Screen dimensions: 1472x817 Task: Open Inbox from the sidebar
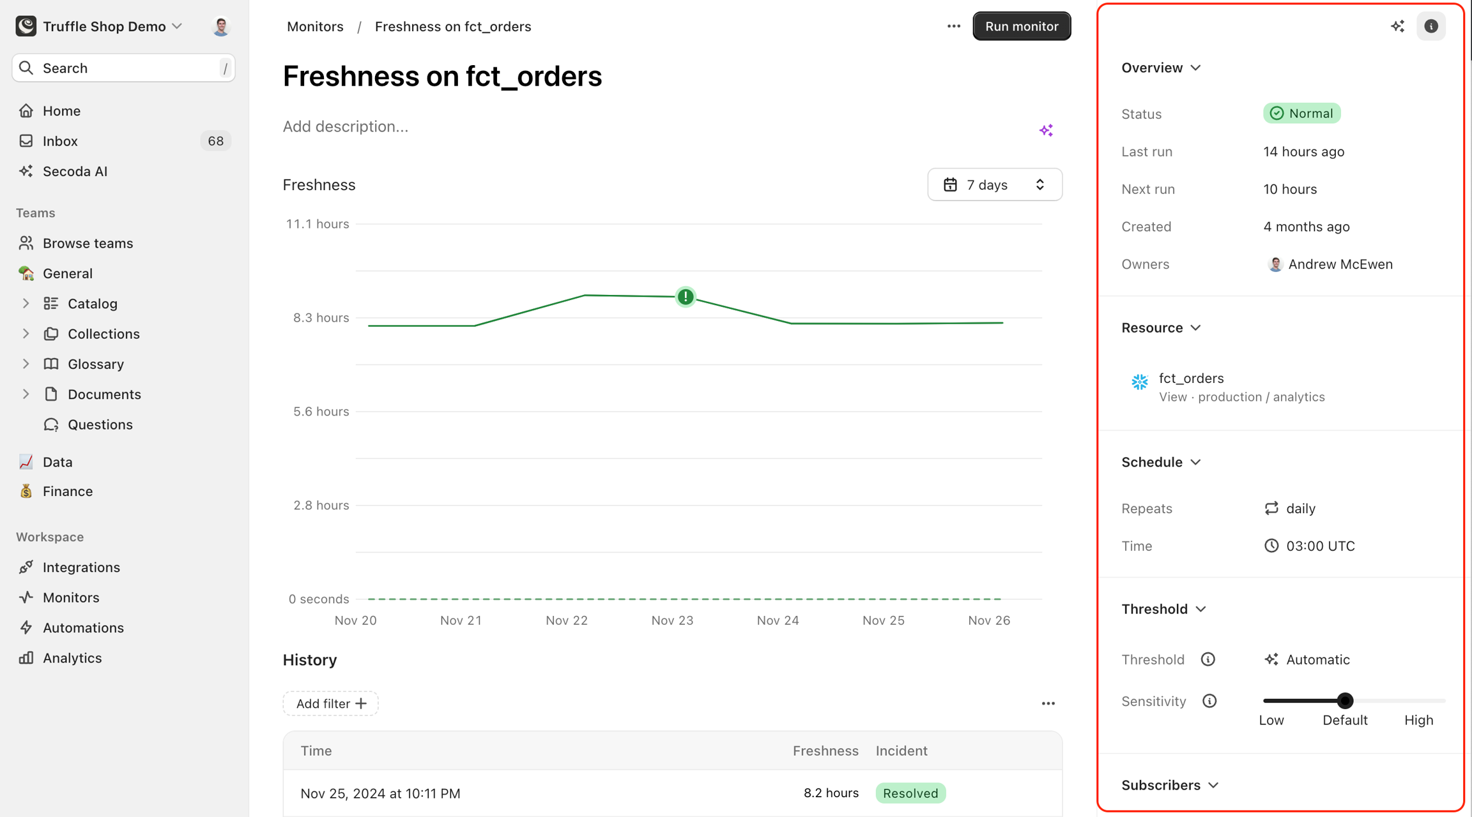pyautogui.click(x=60, y=141)
